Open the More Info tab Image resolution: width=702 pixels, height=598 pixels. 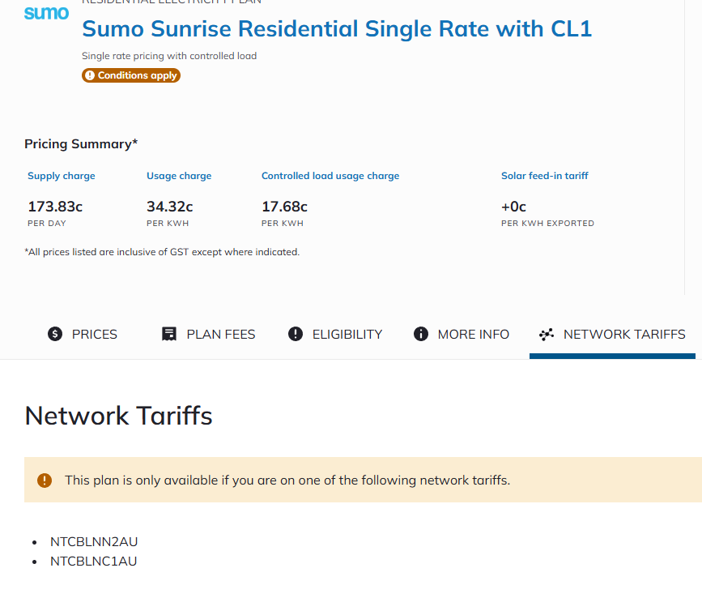[462, 334]
